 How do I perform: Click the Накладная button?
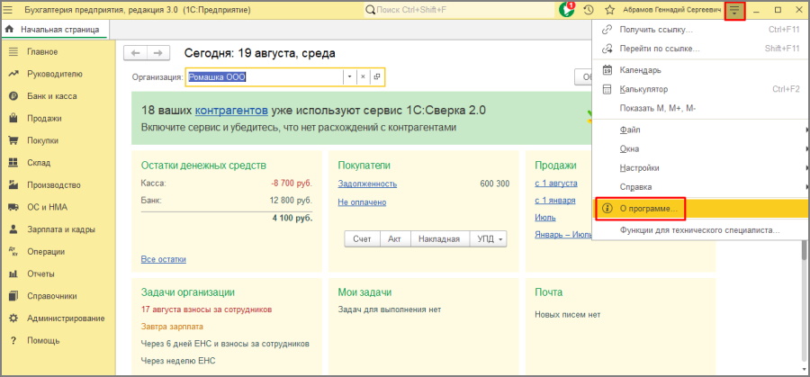[439, 239]
